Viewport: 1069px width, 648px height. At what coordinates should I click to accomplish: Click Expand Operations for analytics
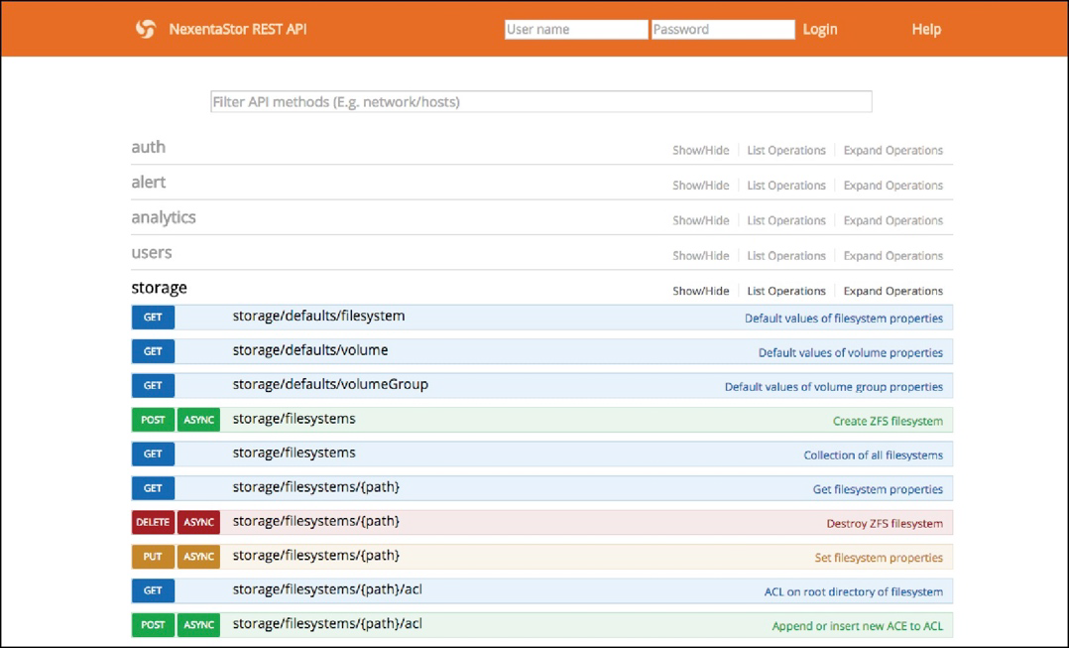[893, 220]
